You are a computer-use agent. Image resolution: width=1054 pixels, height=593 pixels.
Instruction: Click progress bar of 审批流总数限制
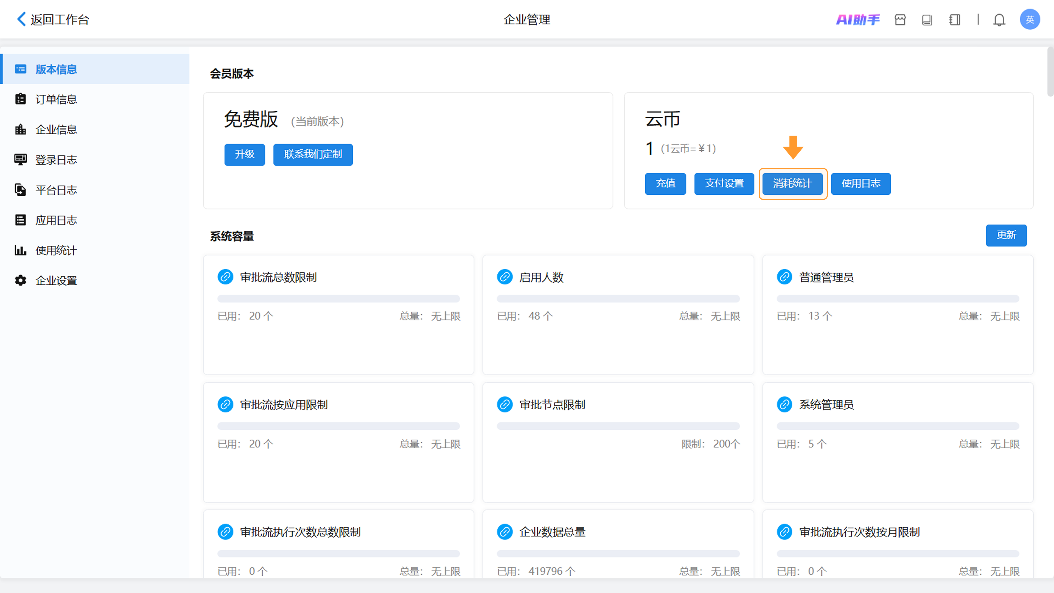(338, 298)
